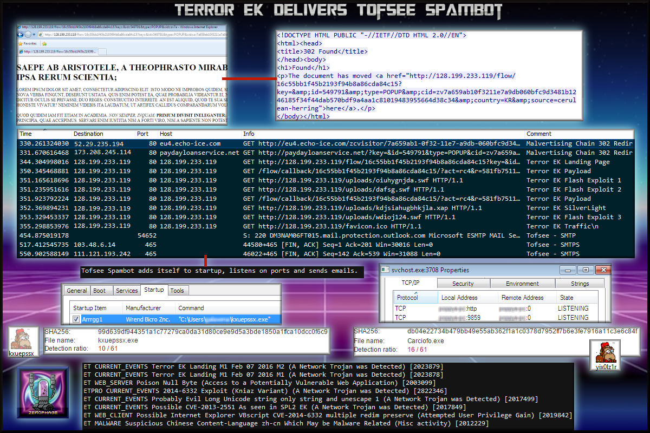The width and height of the screenshot is (650, 433).
Task: Open the IE recent pages dropdown arrow
Action: [34, 34]
